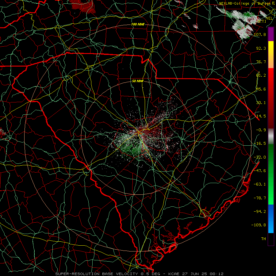Pick the gray segment of velocity color bar
Screen dimensions: 276x276
tap(271, 136)
